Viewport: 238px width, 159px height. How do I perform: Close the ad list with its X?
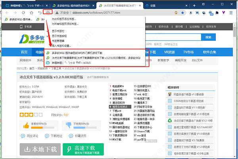(155, 141)
